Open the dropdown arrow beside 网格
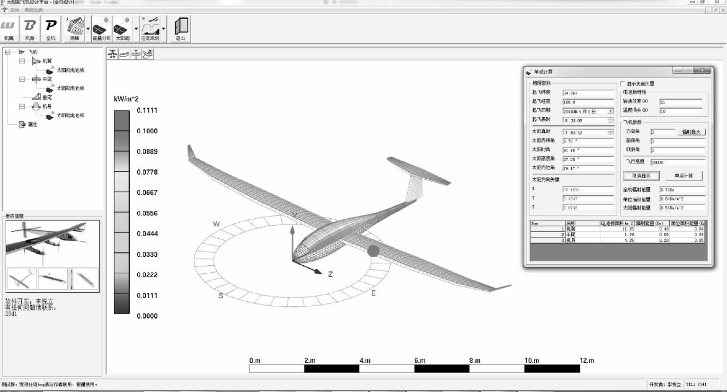 pos(88,29)
